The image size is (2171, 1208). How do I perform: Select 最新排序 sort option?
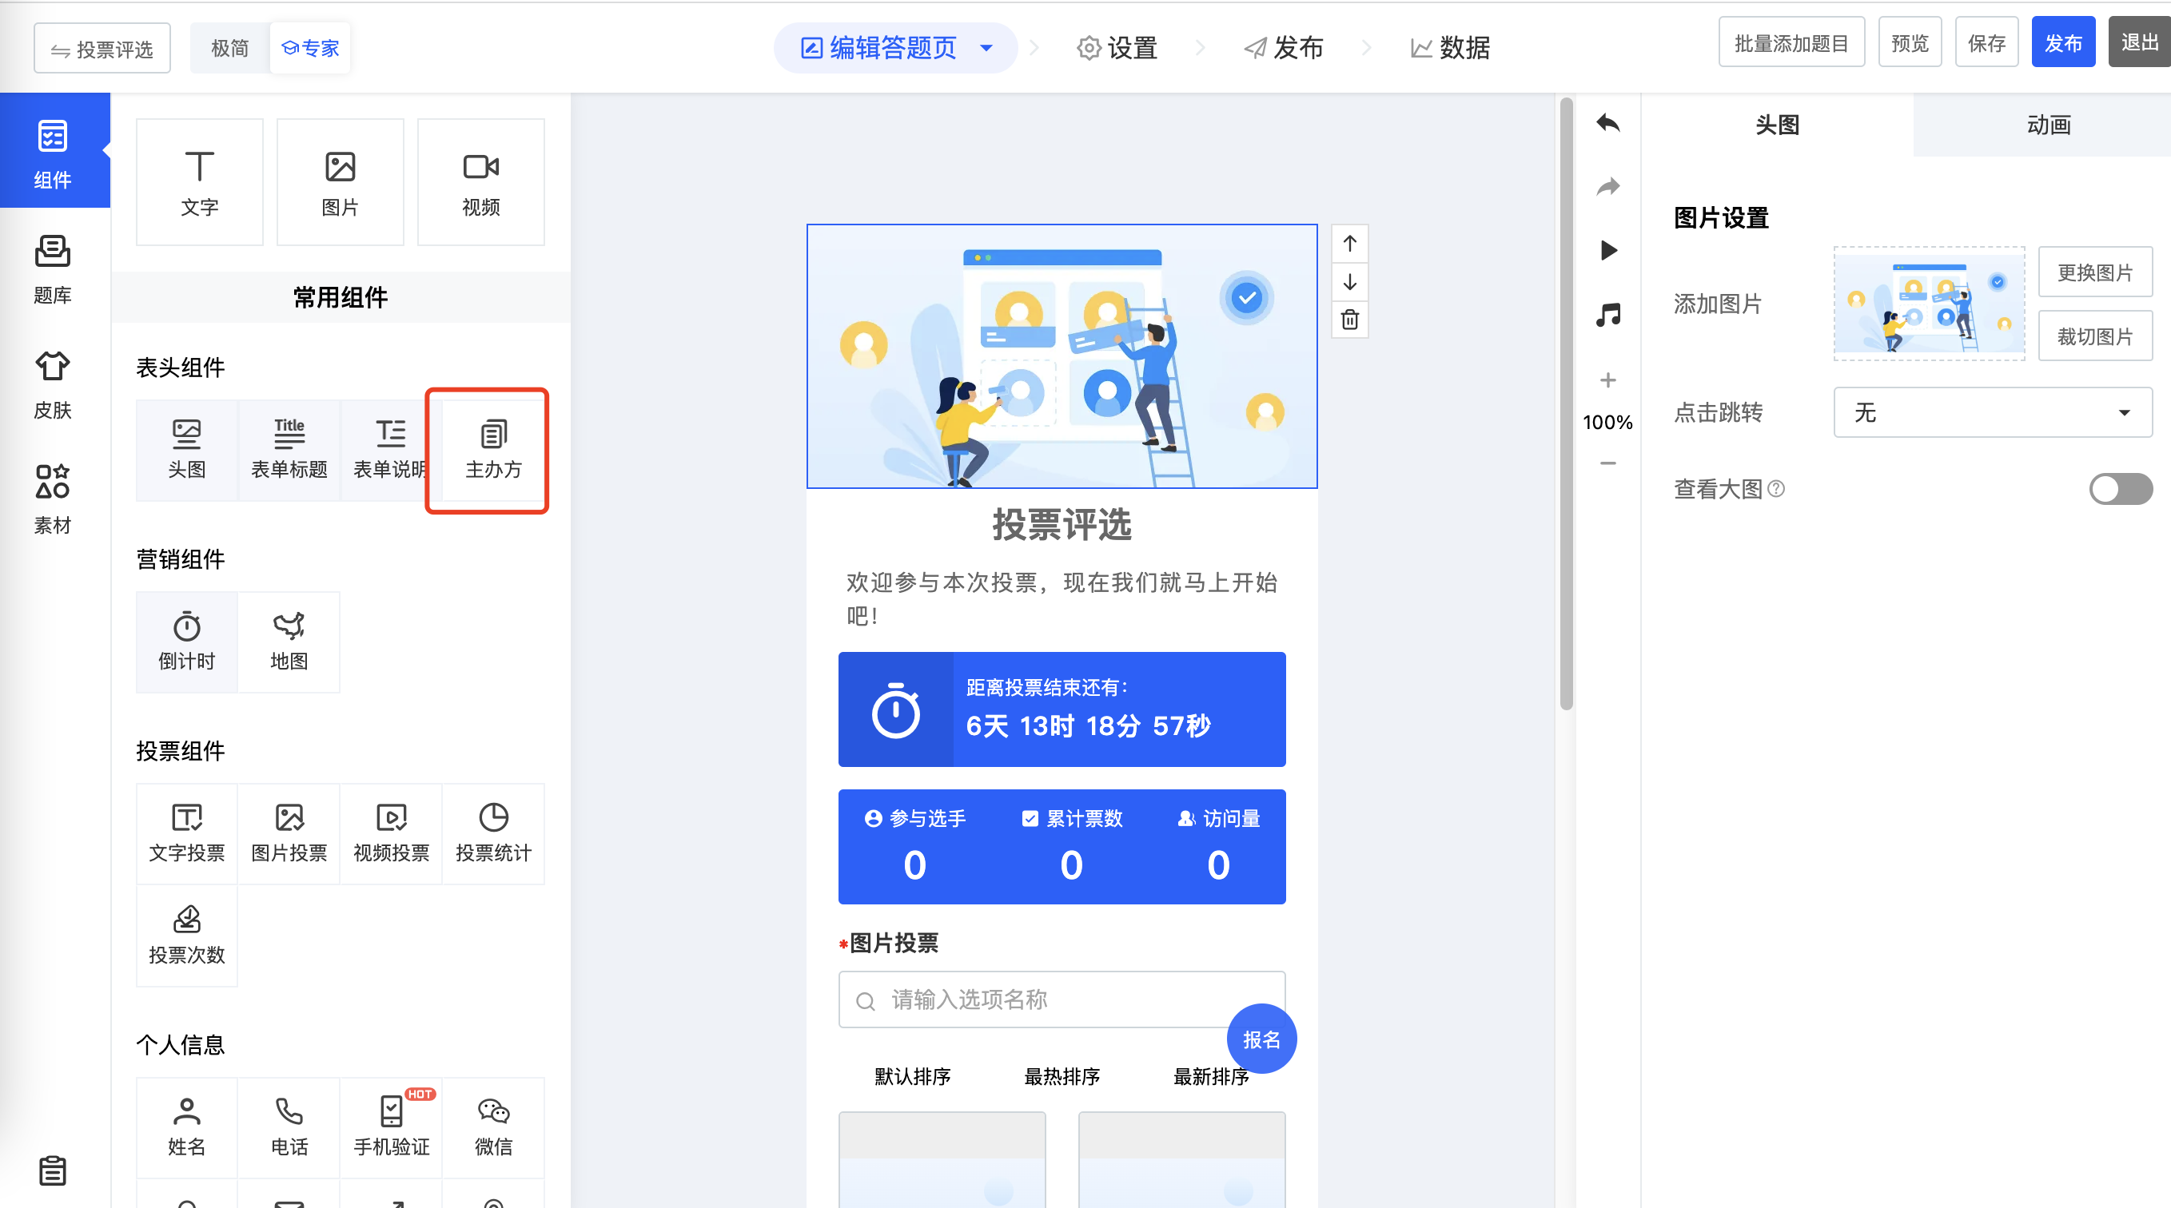click(1211, 1075)
